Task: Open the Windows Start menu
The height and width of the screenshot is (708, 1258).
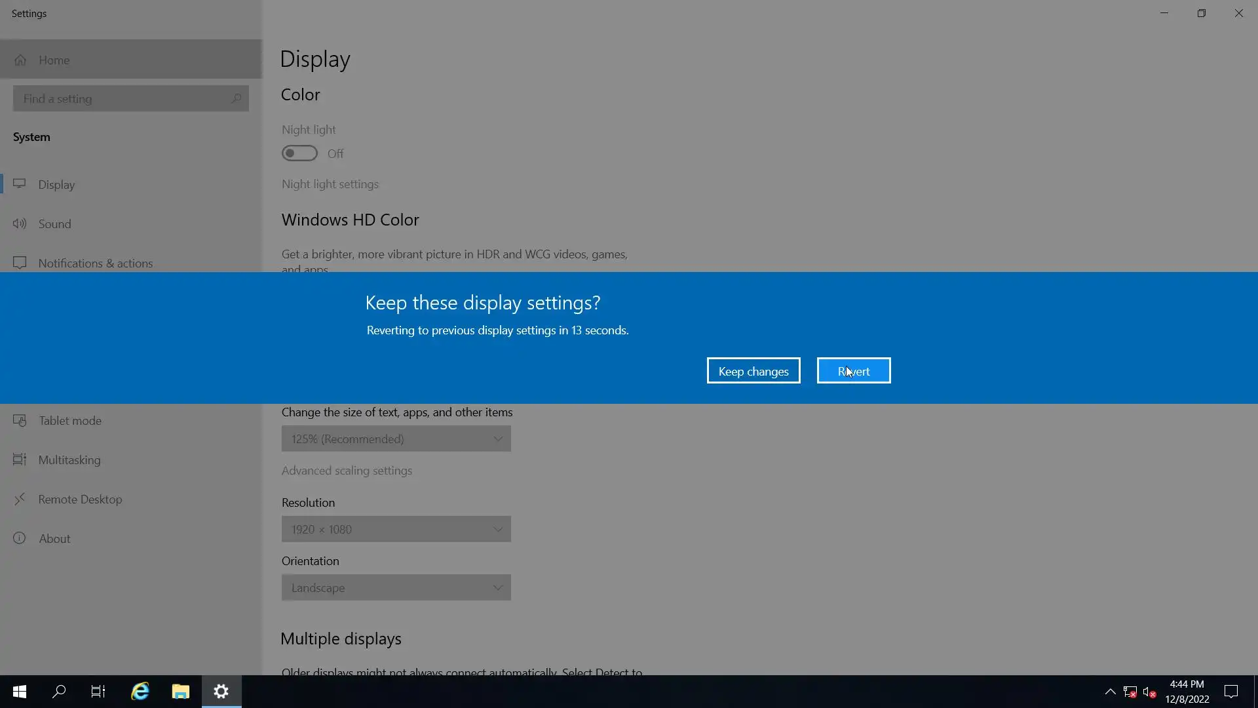Action: point(20,692)
